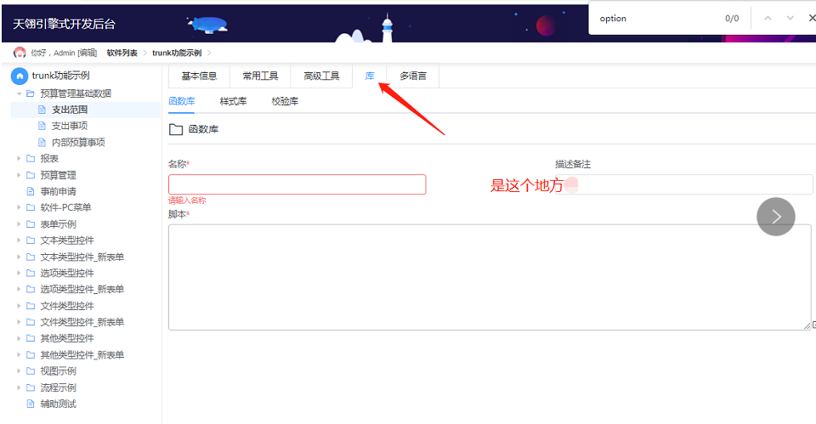Click the folder icon of 选项类型控件
This screenshot has height=424, width=816.
(x=31, y=273)
